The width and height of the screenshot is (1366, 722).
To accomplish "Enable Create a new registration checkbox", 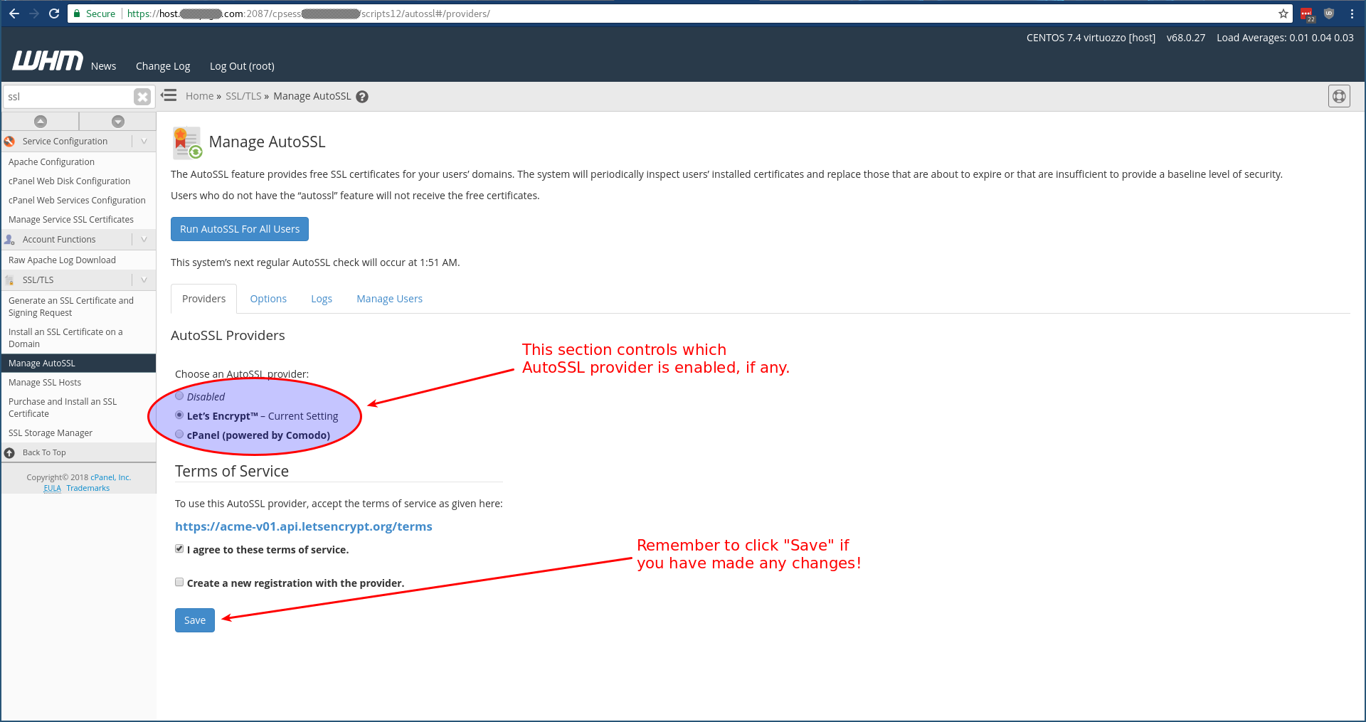I will [179, 583].
